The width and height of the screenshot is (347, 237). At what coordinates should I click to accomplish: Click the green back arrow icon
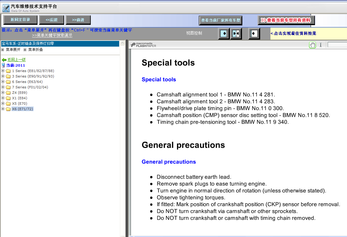tap(4, 60)
